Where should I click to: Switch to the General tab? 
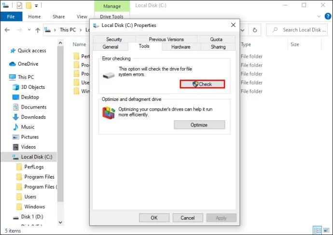(111, 47)
